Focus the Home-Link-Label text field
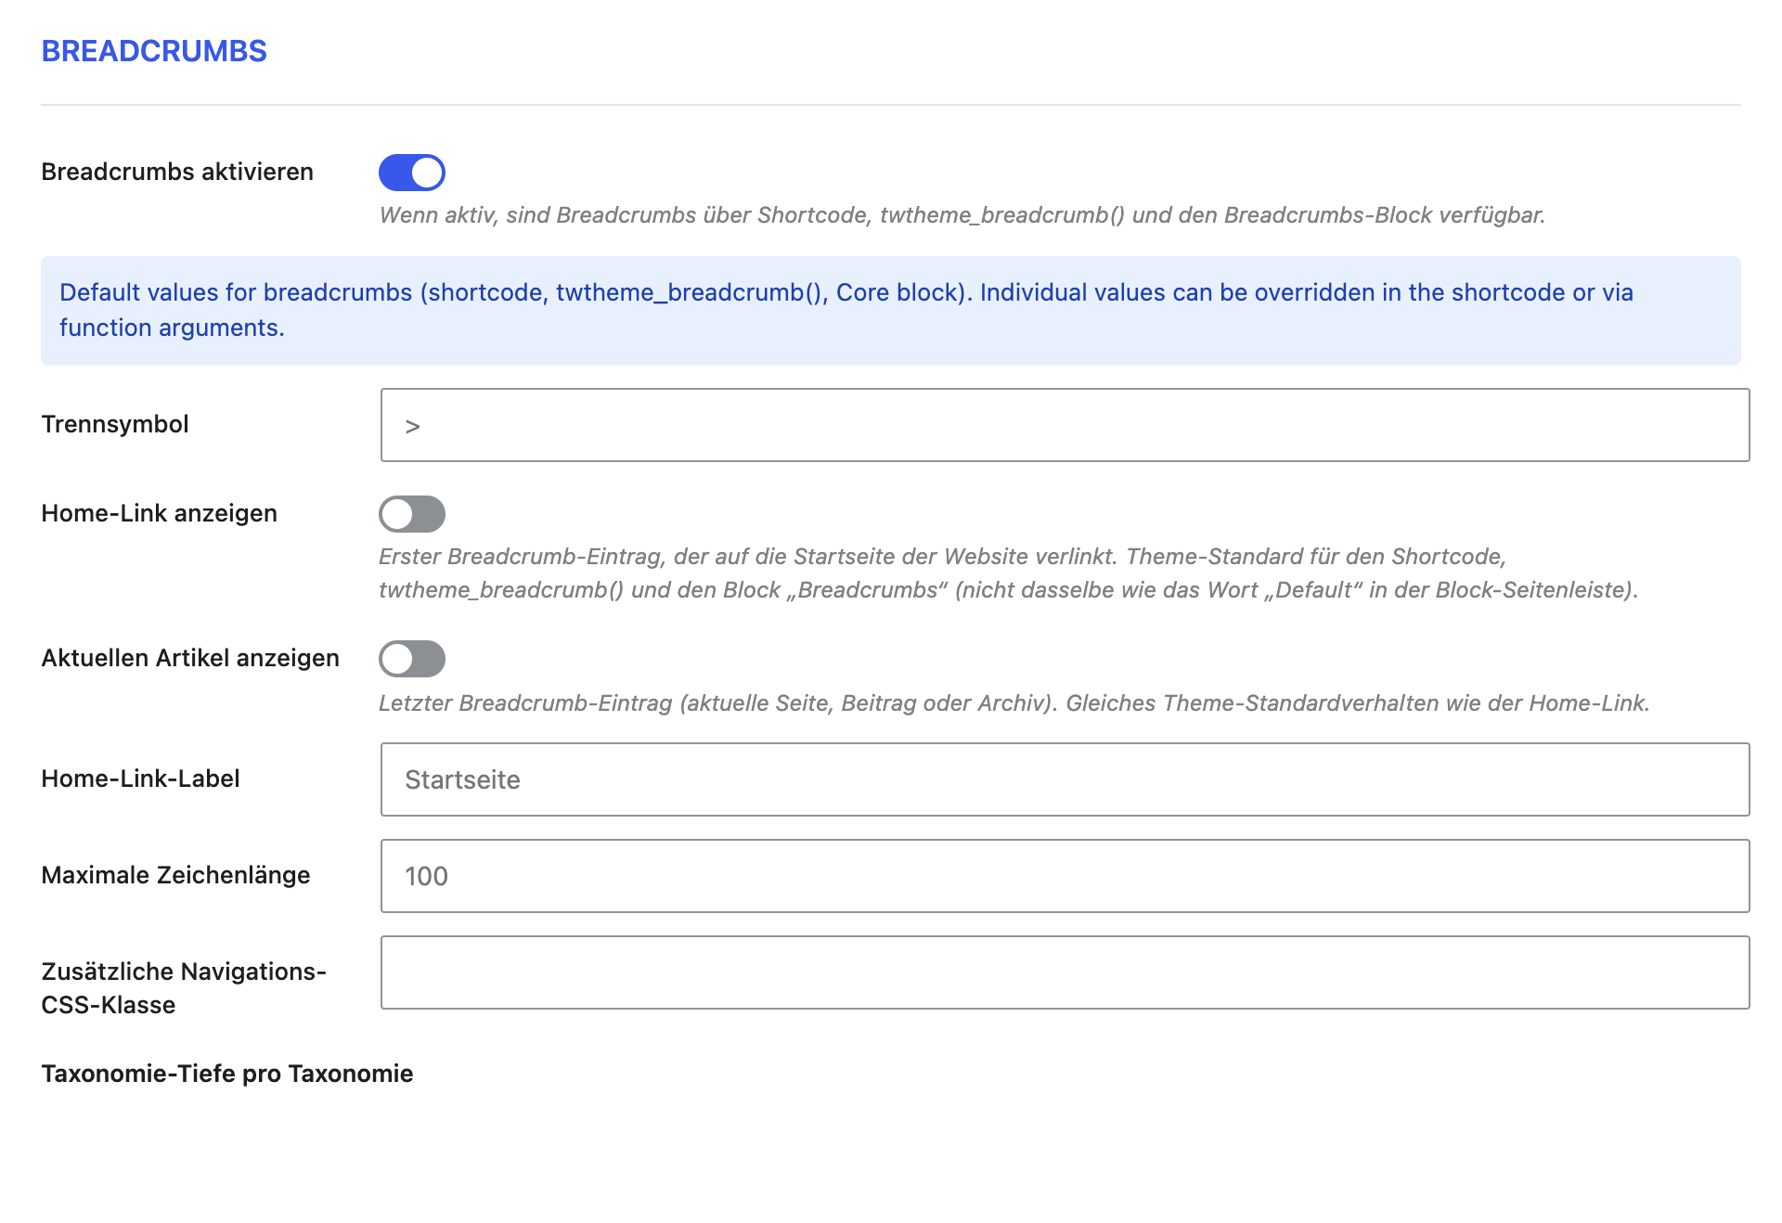1782x1223 pixels. pyautogui.click(x=1065, y=779)
